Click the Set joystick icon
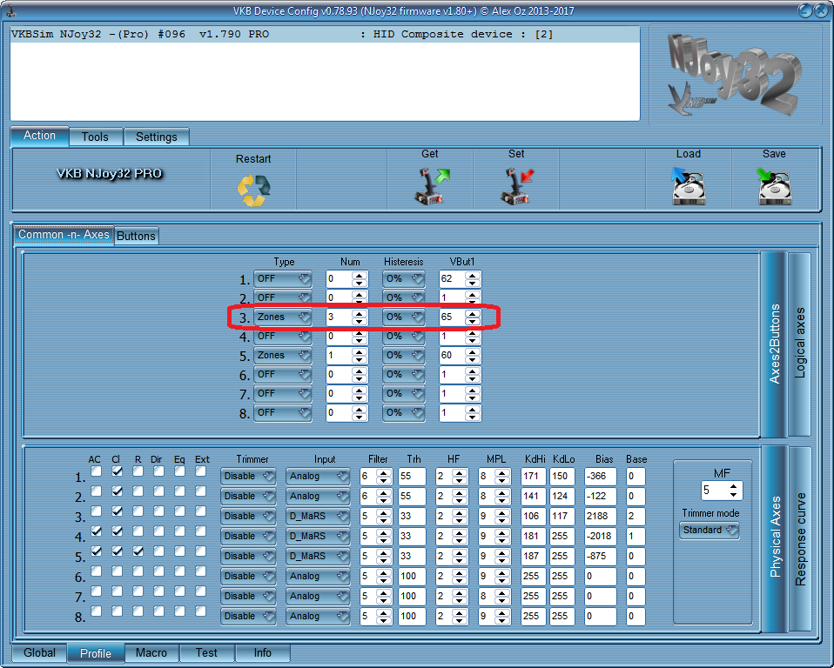This screenshot has width=834, height=668. tap(517, 185)
